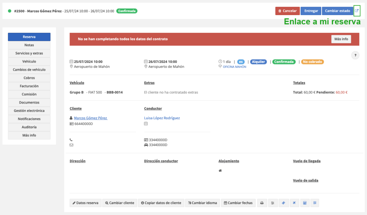Click the Cambiar cliente button
This screenshot has height=215, width=367.
tap(120, 203)
